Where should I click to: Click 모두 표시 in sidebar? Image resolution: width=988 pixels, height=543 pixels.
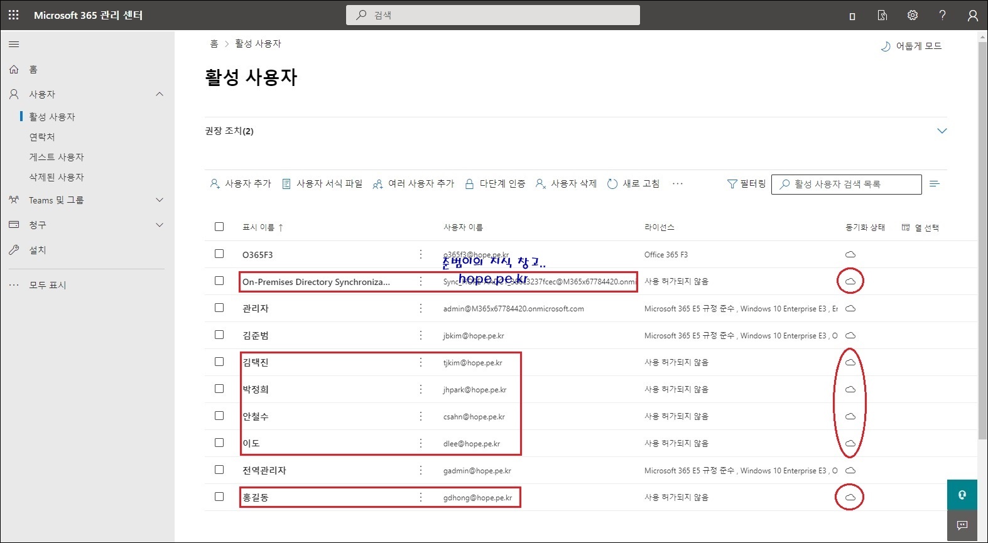(x=48, y=285)
